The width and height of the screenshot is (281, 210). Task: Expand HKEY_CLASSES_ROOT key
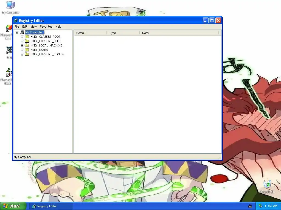click(x=22, y=37)
